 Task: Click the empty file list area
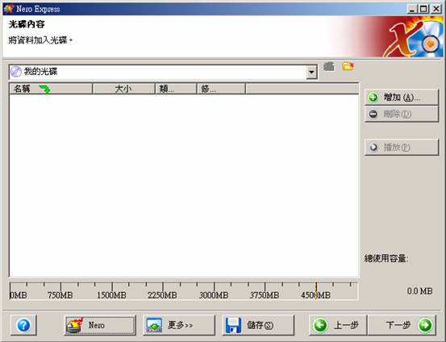point(184,186)
